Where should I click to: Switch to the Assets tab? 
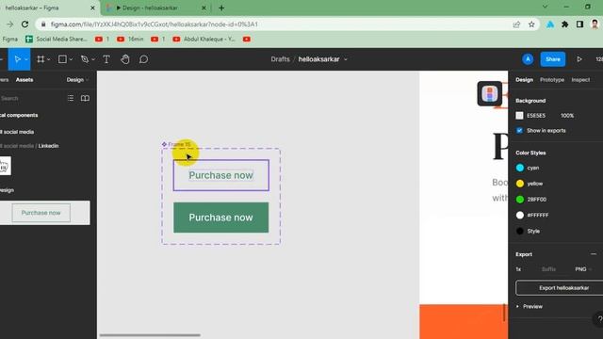point(24,80)
